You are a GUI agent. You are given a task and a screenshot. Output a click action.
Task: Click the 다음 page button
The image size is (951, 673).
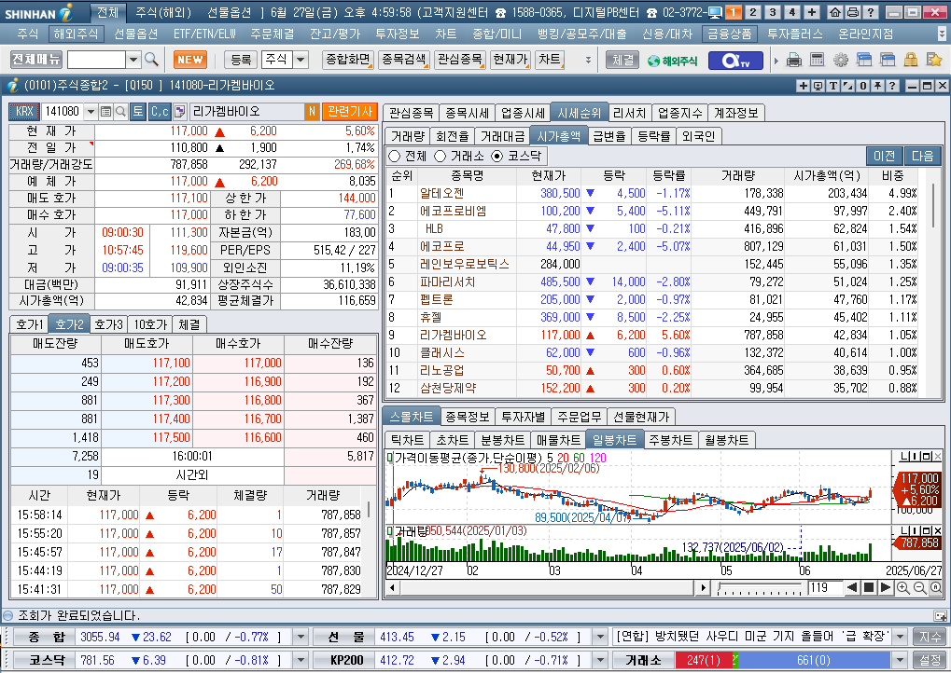click(922, 157)
